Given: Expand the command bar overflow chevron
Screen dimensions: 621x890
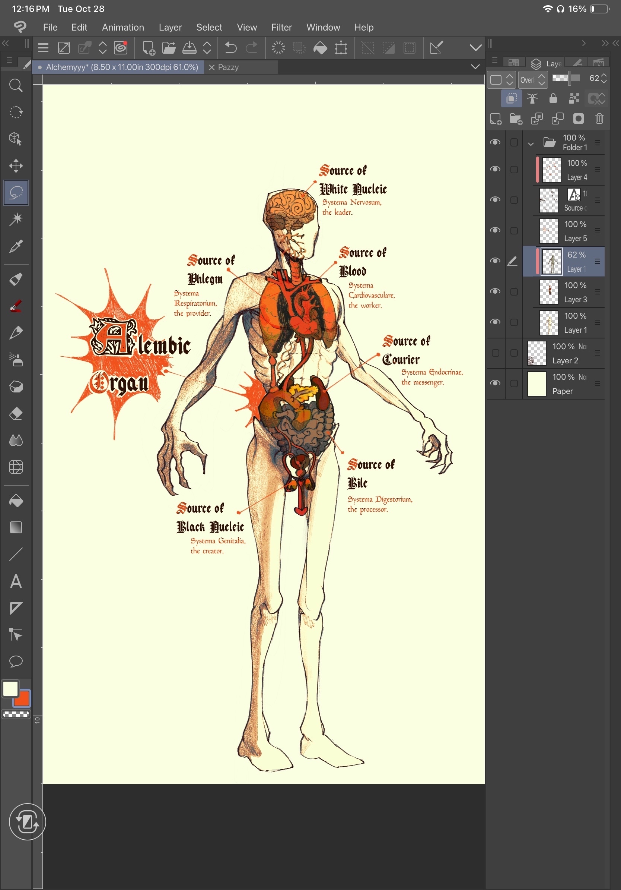Looking at the screenshot, I should (x=475, y=48).
